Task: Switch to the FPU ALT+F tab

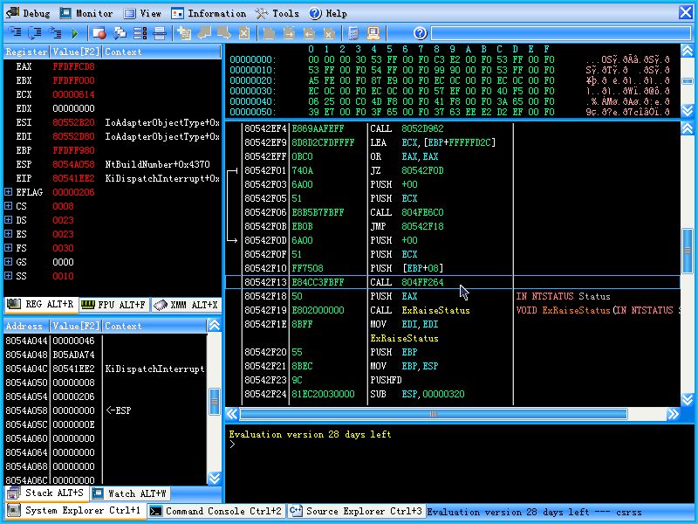Action: [114, 305]
